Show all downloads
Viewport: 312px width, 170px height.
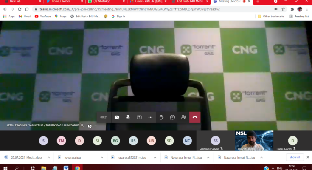(295, 157)
